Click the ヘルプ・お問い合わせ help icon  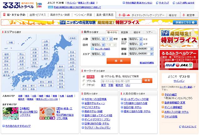click(x=174, y=3)
